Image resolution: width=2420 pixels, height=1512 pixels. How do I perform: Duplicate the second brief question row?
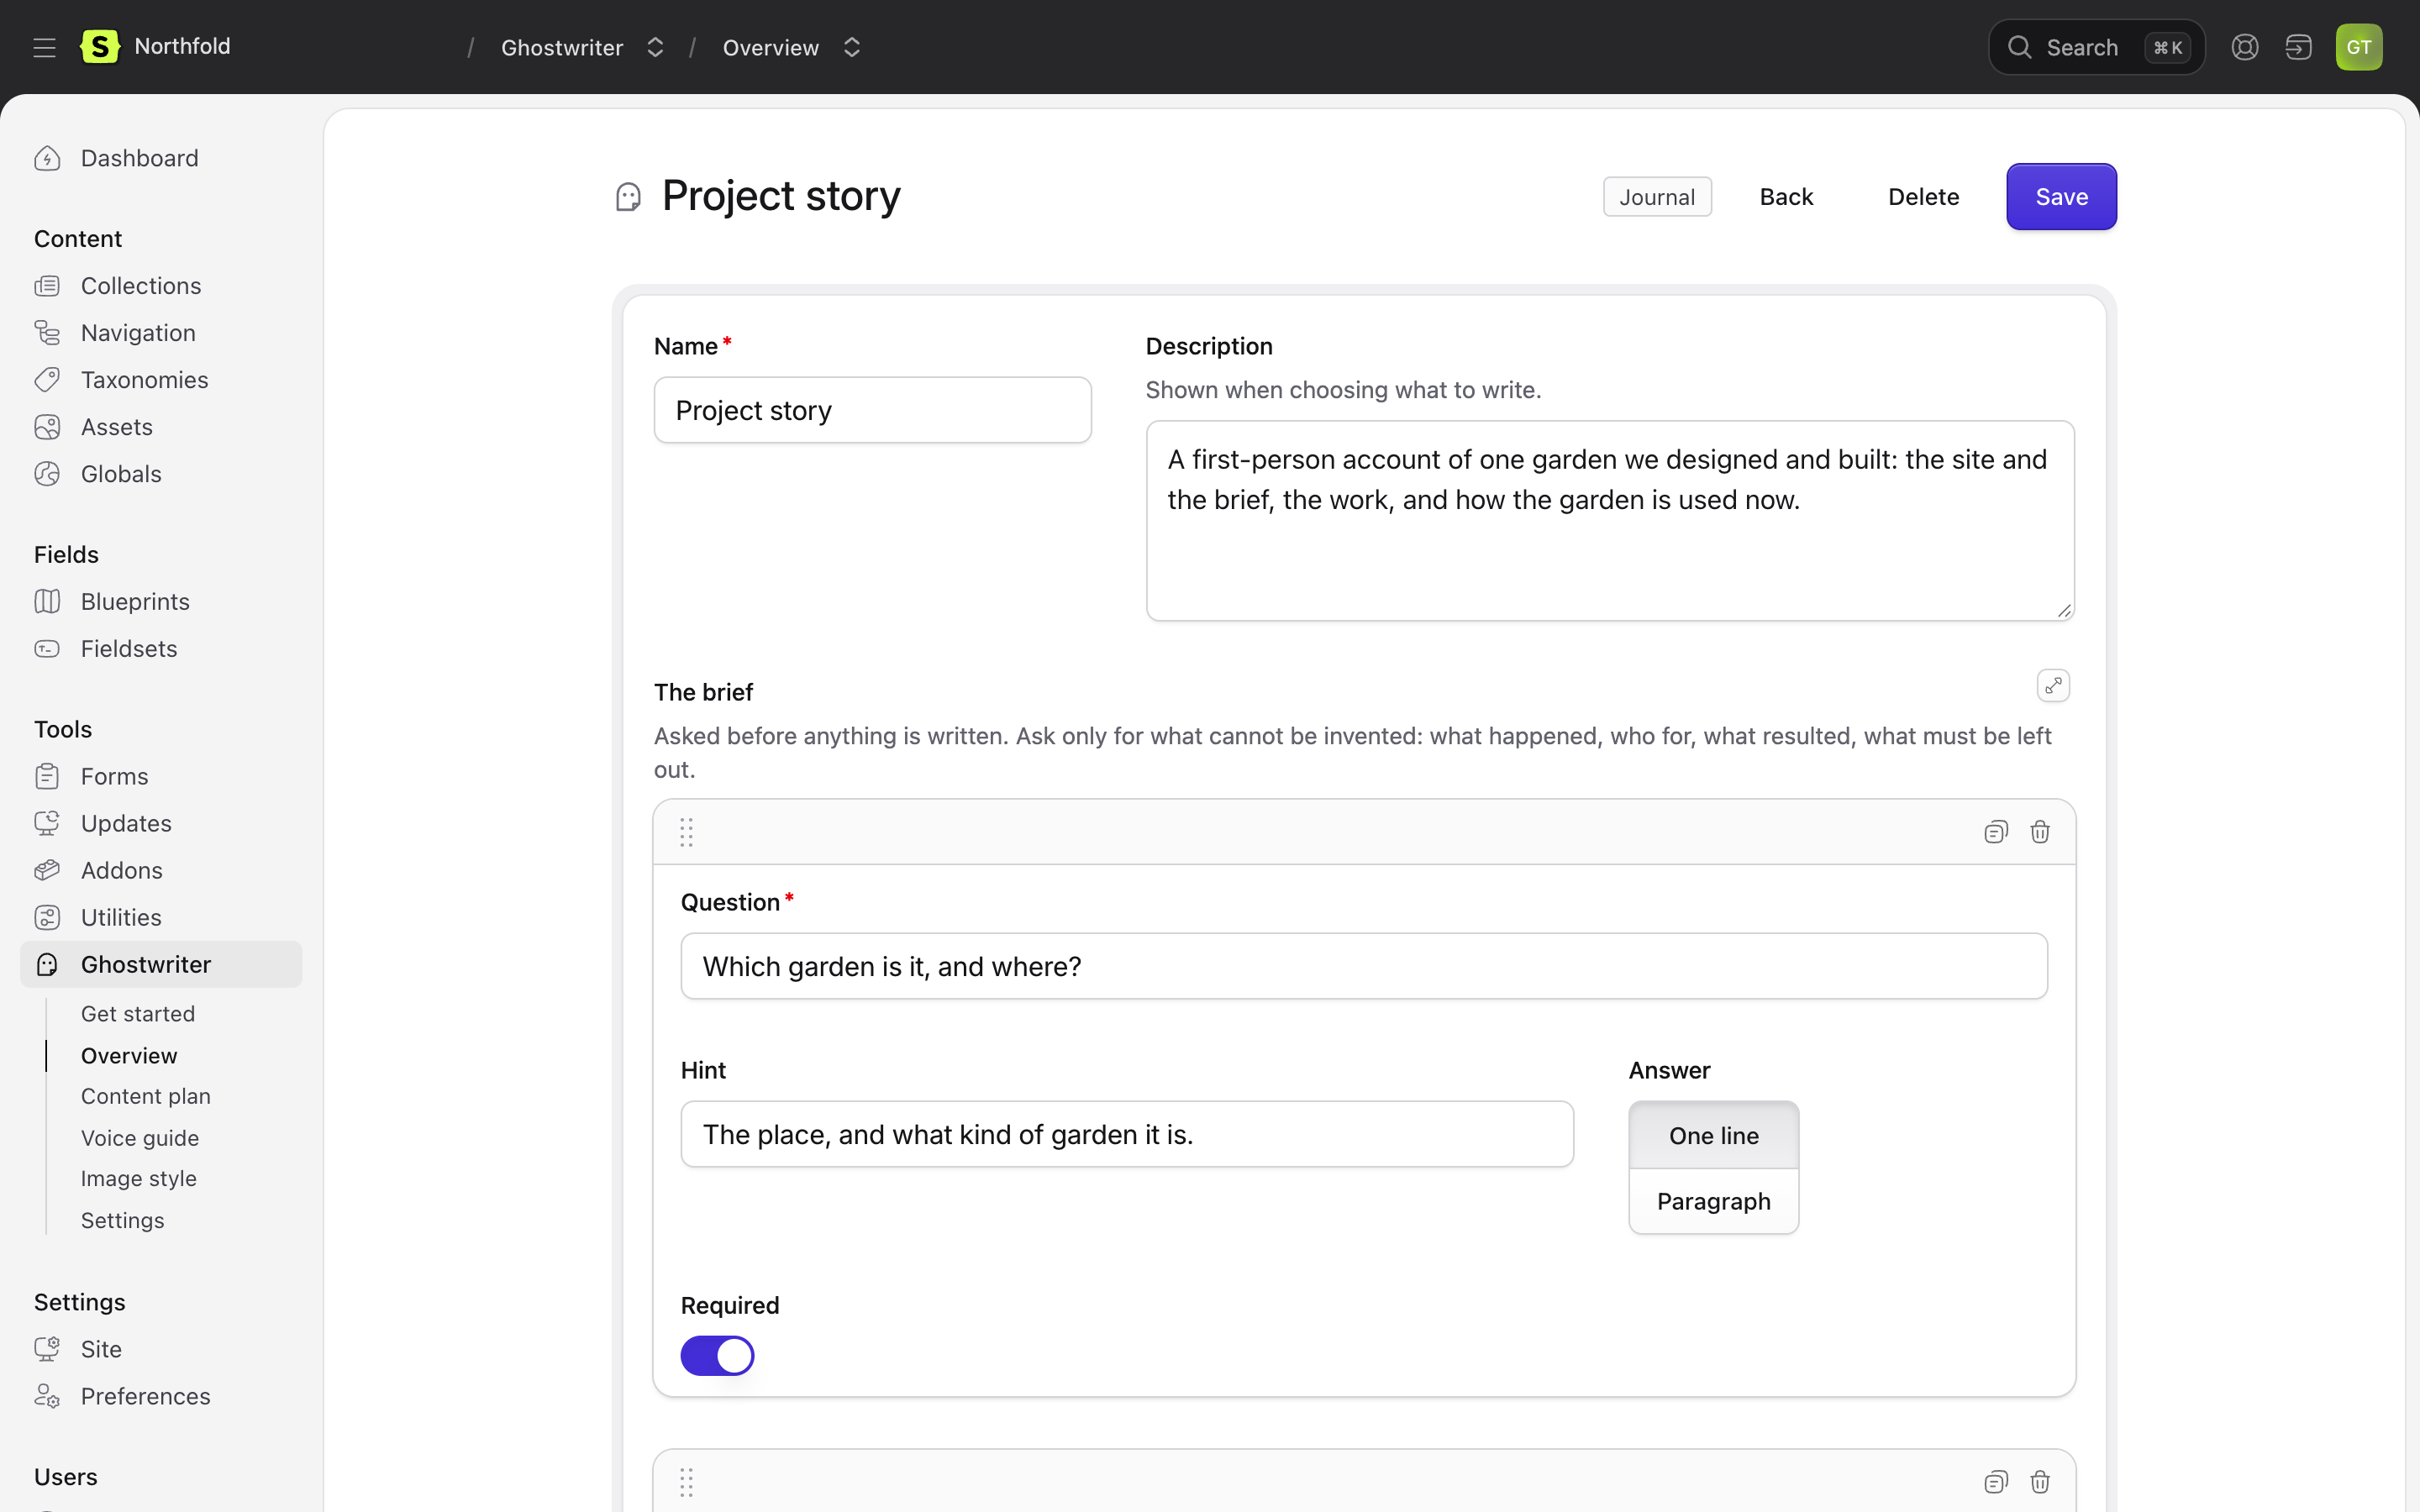[x=1996, y=1482]
